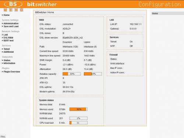Click Uplink relative capacity 44% bar
The image size is (184, 138).
pos(93,74)
